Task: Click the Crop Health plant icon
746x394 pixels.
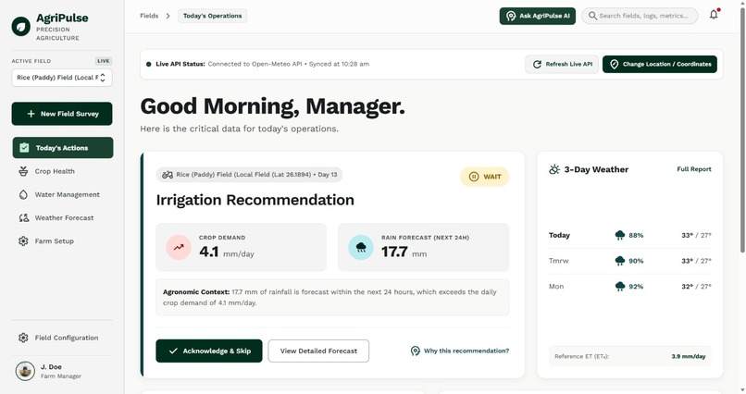Action: click(x=23, y=171)
